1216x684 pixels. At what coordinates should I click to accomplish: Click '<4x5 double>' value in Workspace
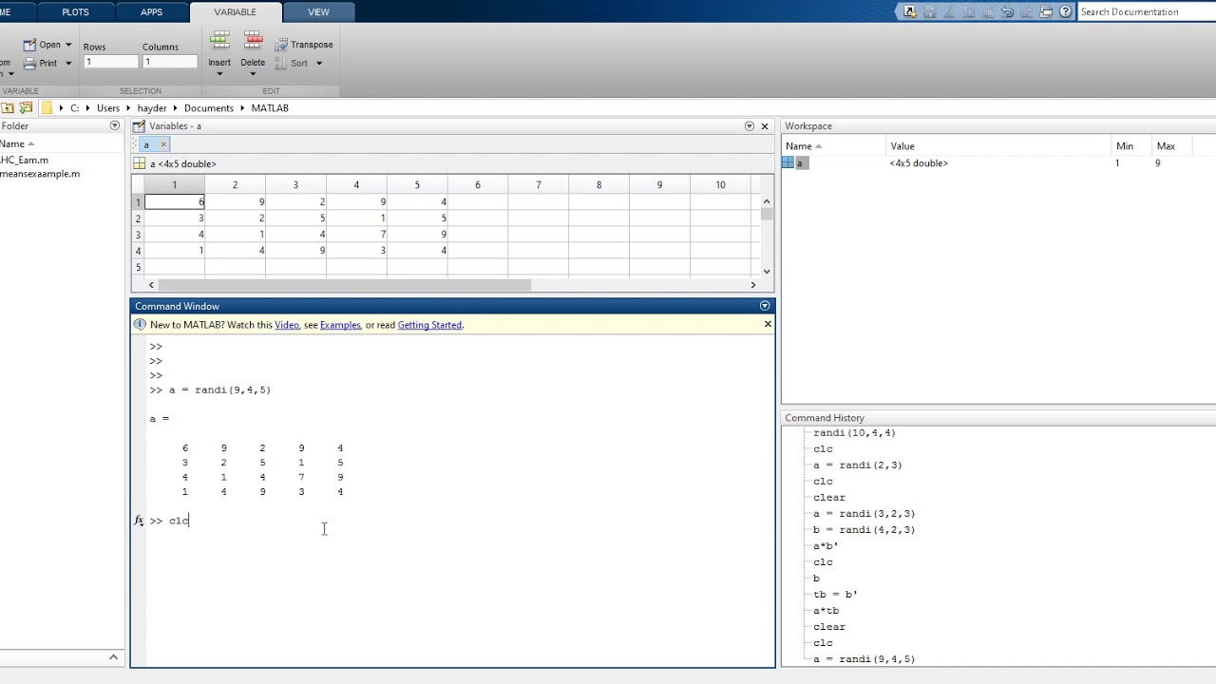pyautogui.click(x=919, y=163)
